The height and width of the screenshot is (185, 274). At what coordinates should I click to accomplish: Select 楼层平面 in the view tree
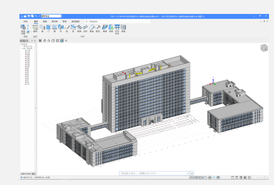[x=28, y=46]
